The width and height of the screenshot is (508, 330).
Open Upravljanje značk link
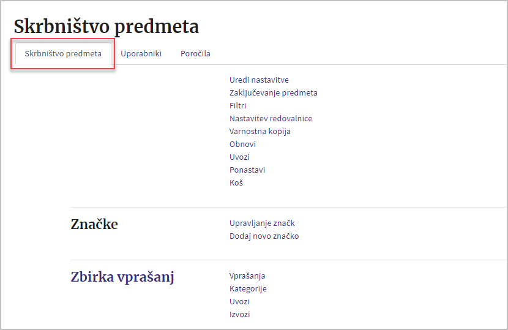(262, 223)
